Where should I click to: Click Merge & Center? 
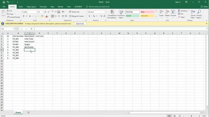tap(77, 16)
